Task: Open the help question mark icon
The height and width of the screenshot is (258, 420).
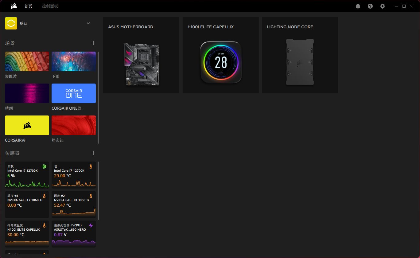Action: point(370,6)
